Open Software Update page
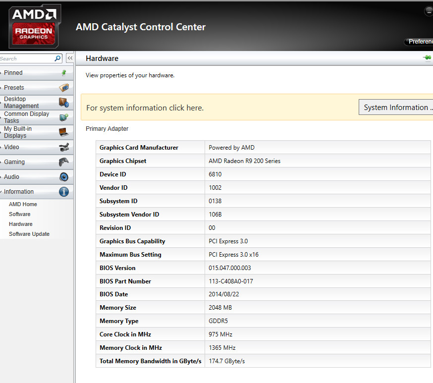Image resolution: width=433 pixels, height=383 pixels. 29,234
